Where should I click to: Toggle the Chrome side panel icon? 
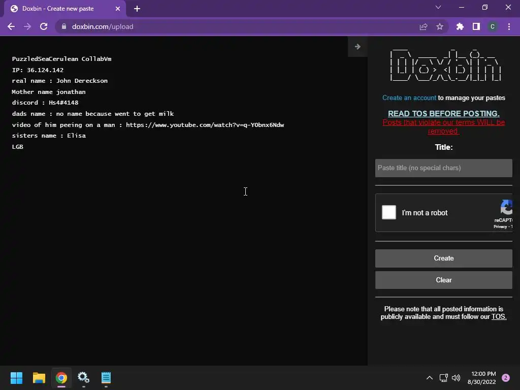[476, 26]
